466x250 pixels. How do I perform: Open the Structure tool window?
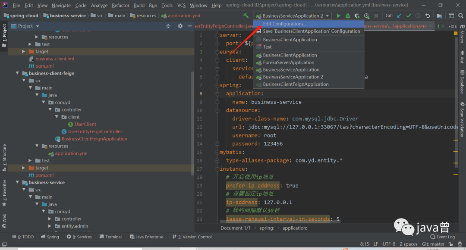4,158
